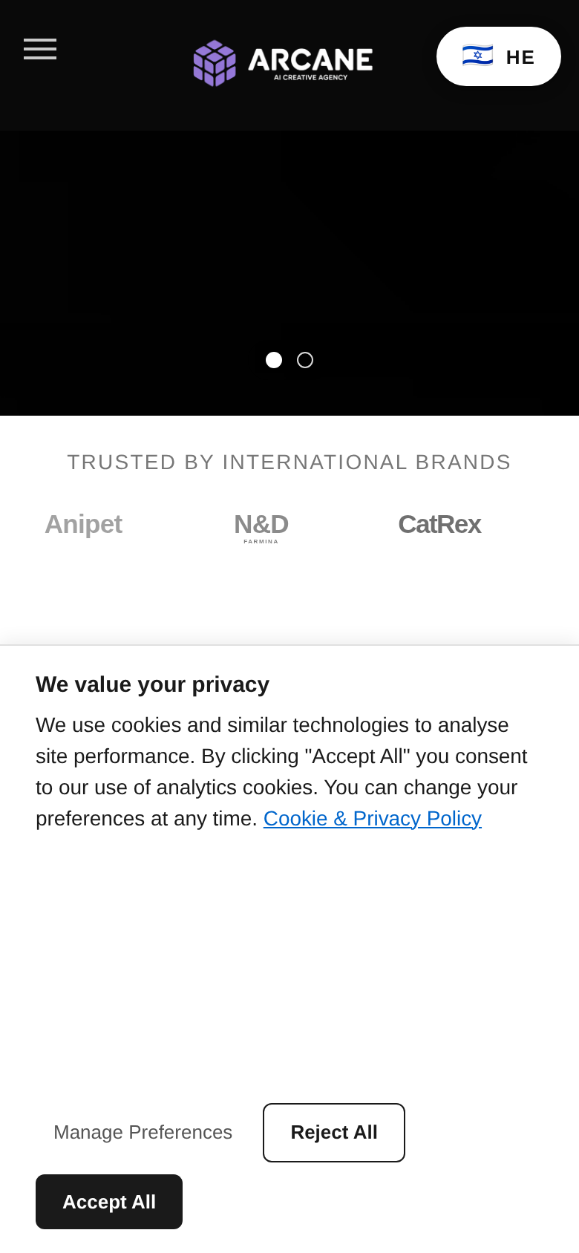The image size is (579, 1253).
Task: Click the Trusted by International Brands heading
Action: pos(289,462)
